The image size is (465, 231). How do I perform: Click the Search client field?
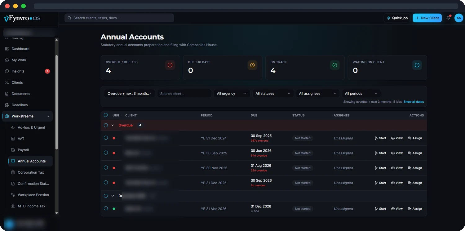tap(184, 94)
